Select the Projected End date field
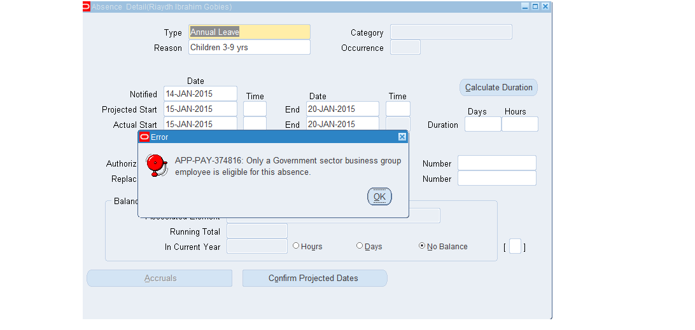The width and height of the screenshot is (695, 330). click(342, 109)
